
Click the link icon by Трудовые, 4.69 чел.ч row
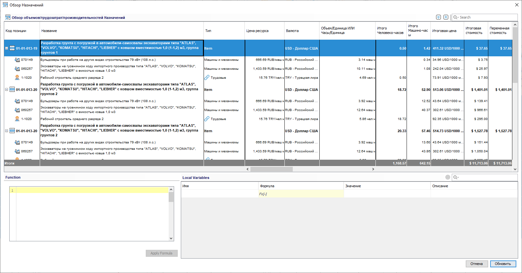(207, 78)
